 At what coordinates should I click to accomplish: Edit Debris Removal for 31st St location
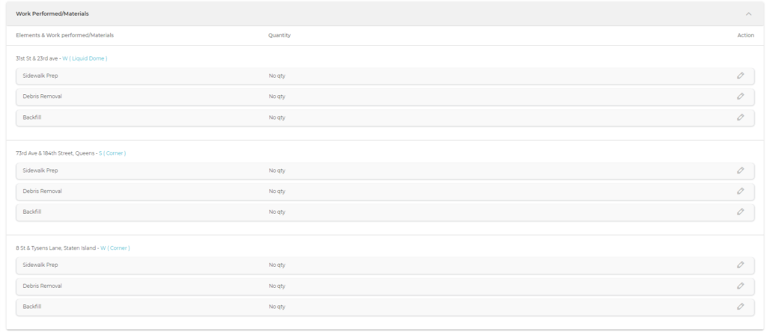click(740, 96)
